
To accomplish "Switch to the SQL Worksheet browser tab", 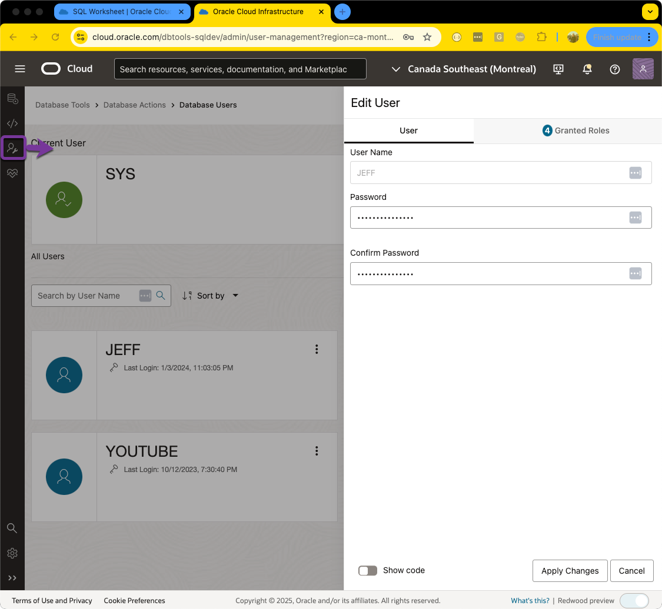I will pyautogui.click(x=122, y=12).
